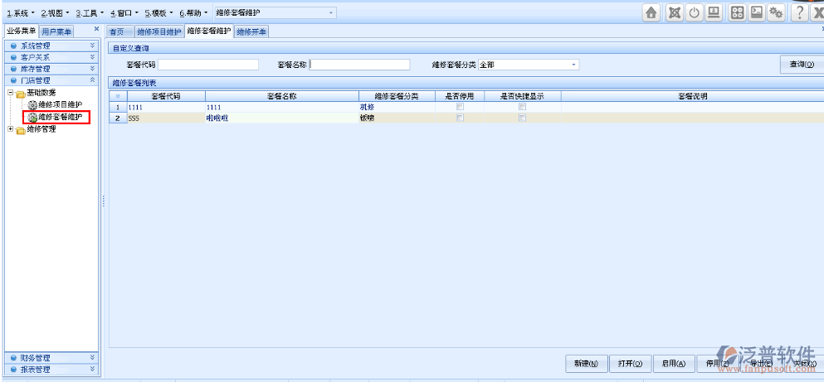The height and width of the screenshot is (382, 824).
Task: Expand the 系统管理 section chevron
Action: point(92,46)
